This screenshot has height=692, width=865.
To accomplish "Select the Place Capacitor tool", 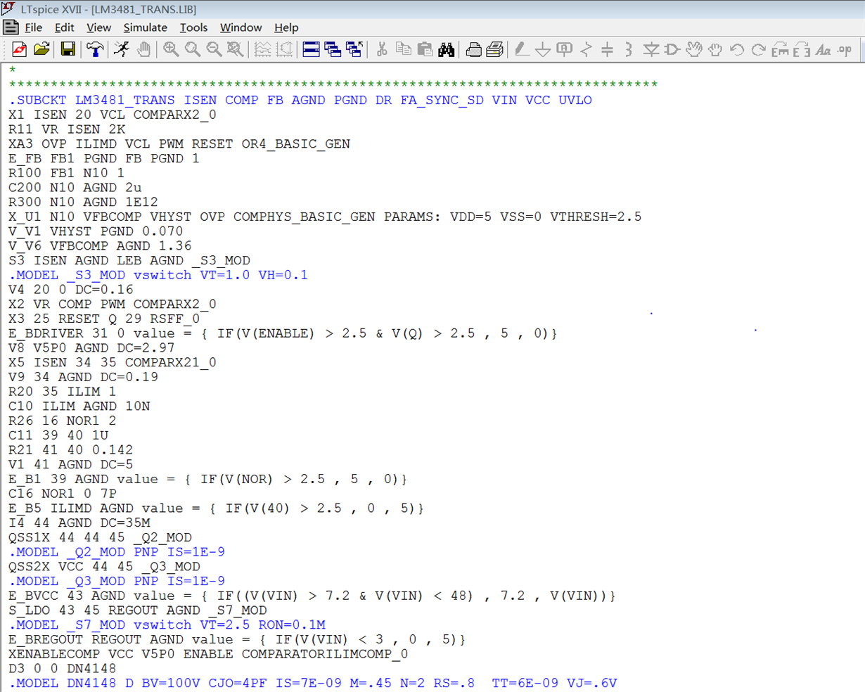I will tap(608, 49).
